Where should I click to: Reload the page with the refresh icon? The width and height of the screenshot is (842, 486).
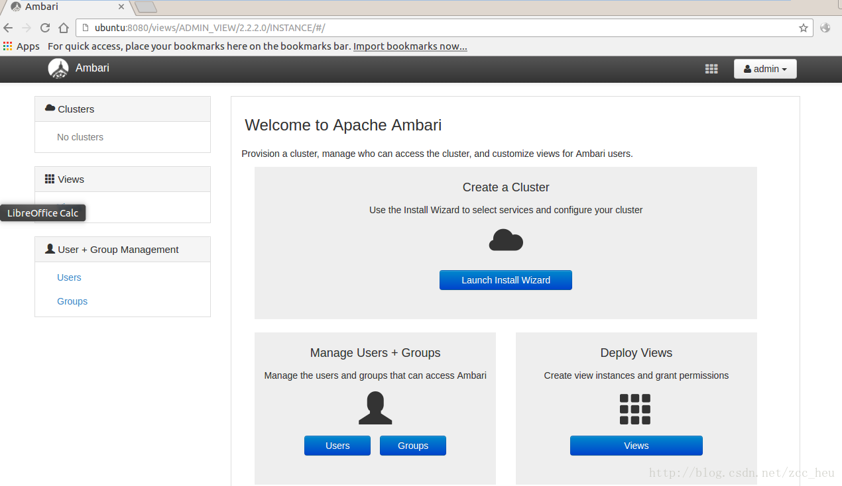click(45, 28)
